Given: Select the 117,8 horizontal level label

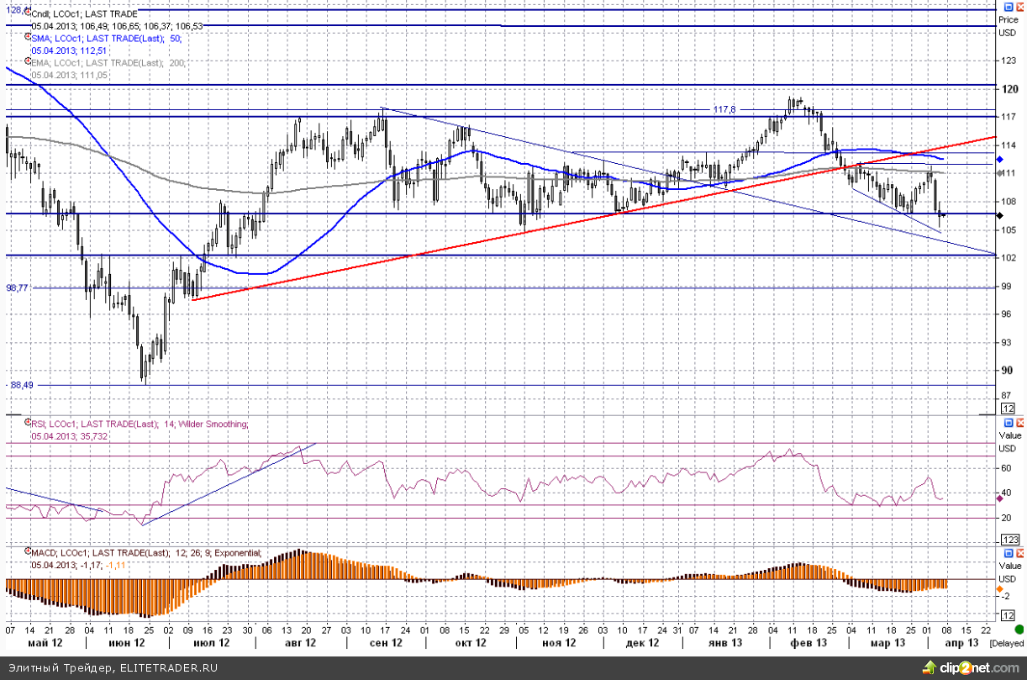Looking at the screenshot, I should [724, 110].
